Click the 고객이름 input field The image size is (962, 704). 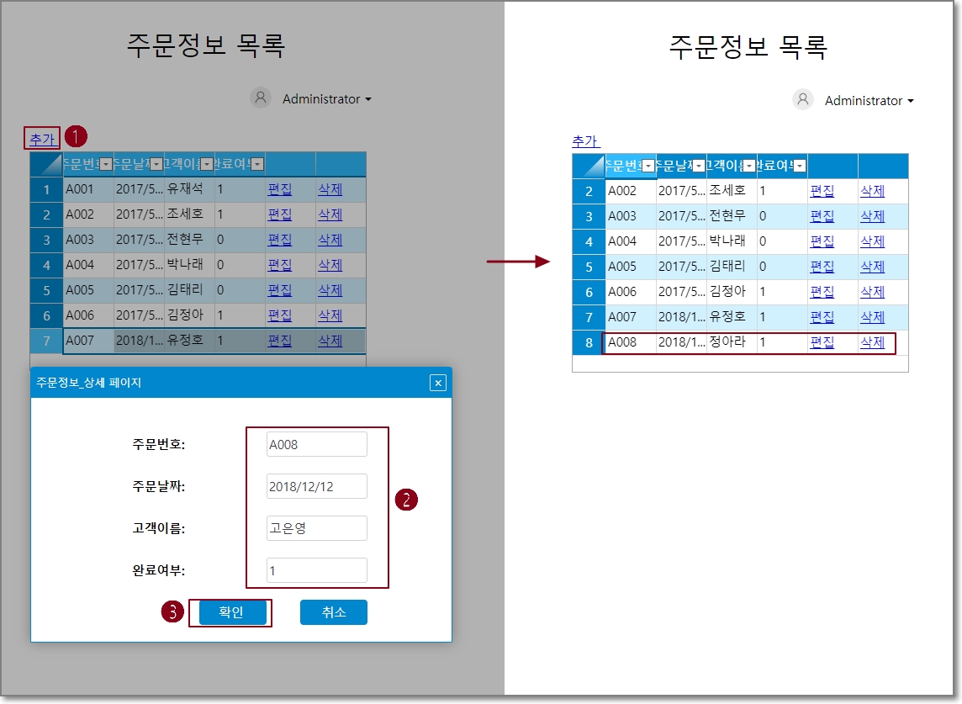pyautogui.click(x=317, y=528)
